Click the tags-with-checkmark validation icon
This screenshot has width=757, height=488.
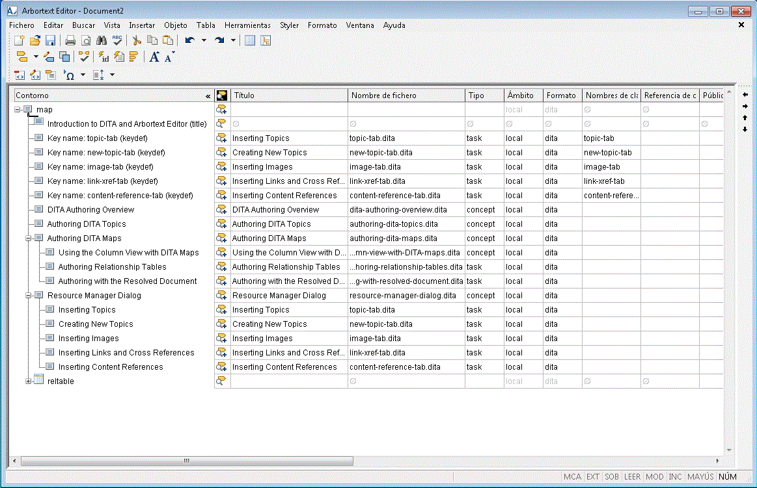84,57
